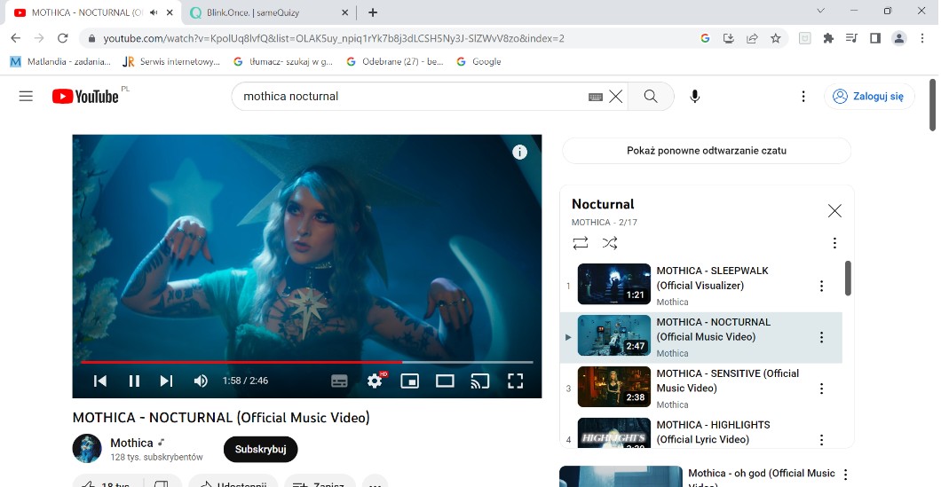Screen dimensions: 941x487
Task: Switch to theater mode view
Action: (445, 381)
